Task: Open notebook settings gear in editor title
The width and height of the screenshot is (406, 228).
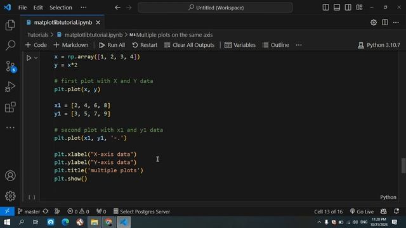Action: [x=374, y=23]
